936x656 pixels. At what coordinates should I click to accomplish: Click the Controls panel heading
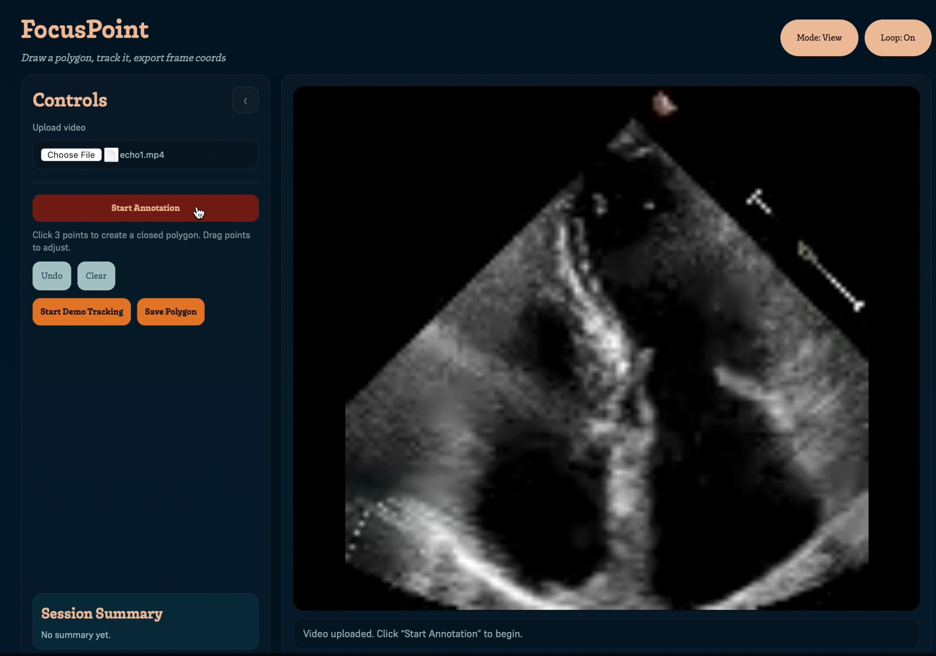tap(70, 100)
